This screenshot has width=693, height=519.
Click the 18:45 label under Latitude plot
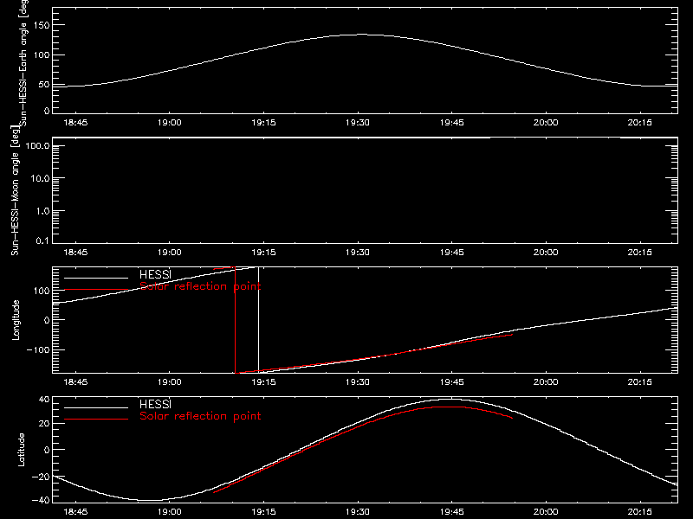(x=75, y=512)
